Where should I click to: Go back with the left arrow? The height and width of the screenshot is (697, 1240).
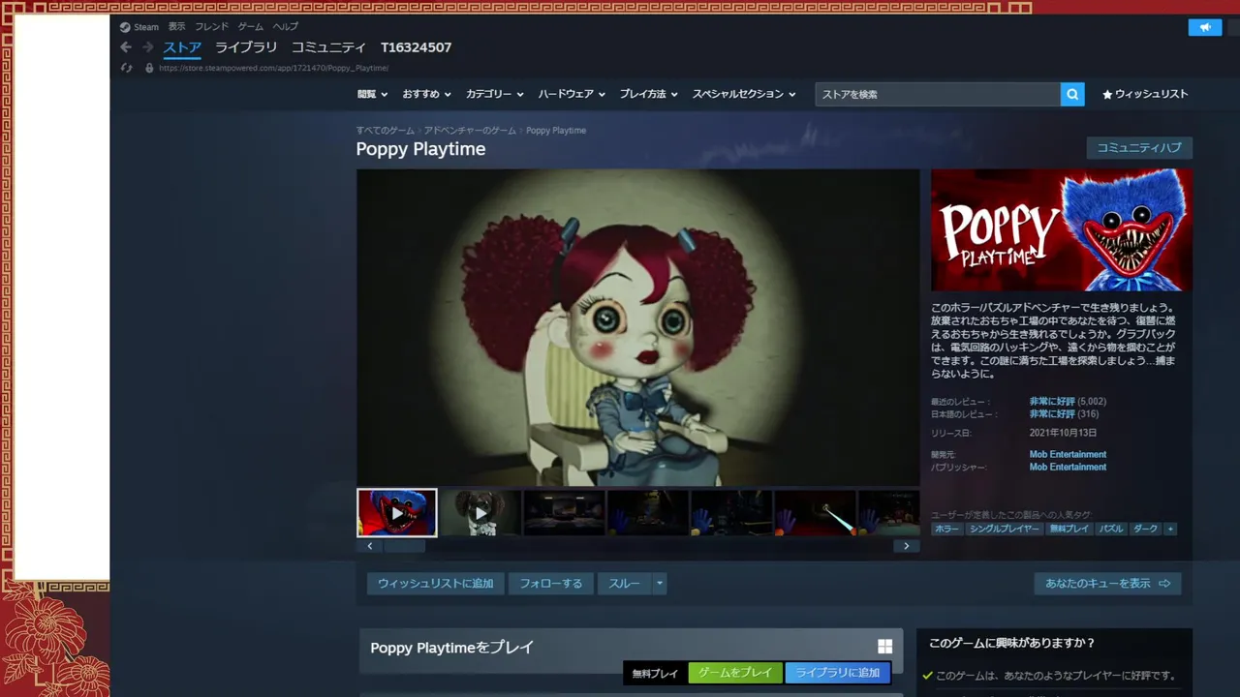click(126, 47)
